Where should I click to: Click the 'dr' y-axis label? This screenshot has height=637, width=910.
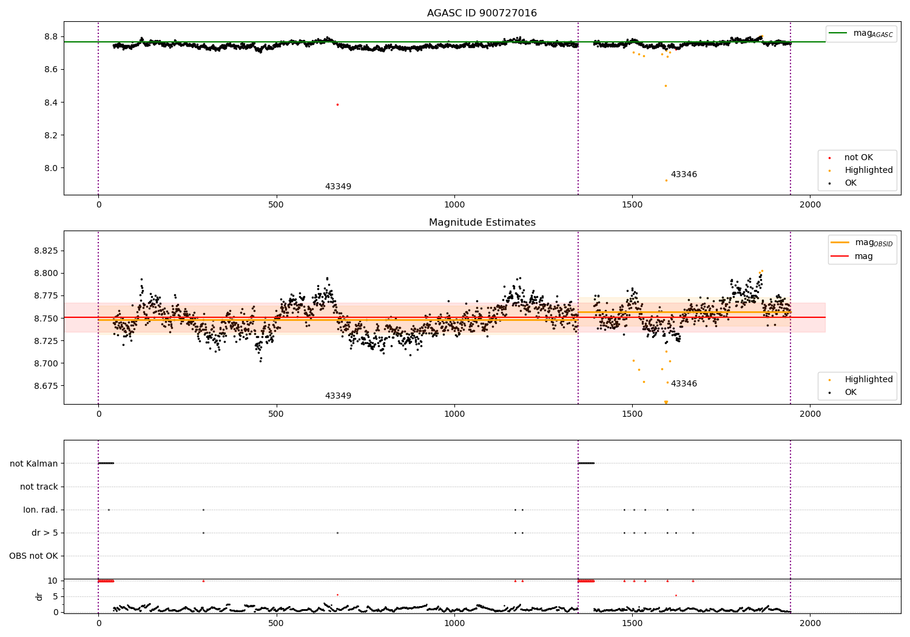39,596
